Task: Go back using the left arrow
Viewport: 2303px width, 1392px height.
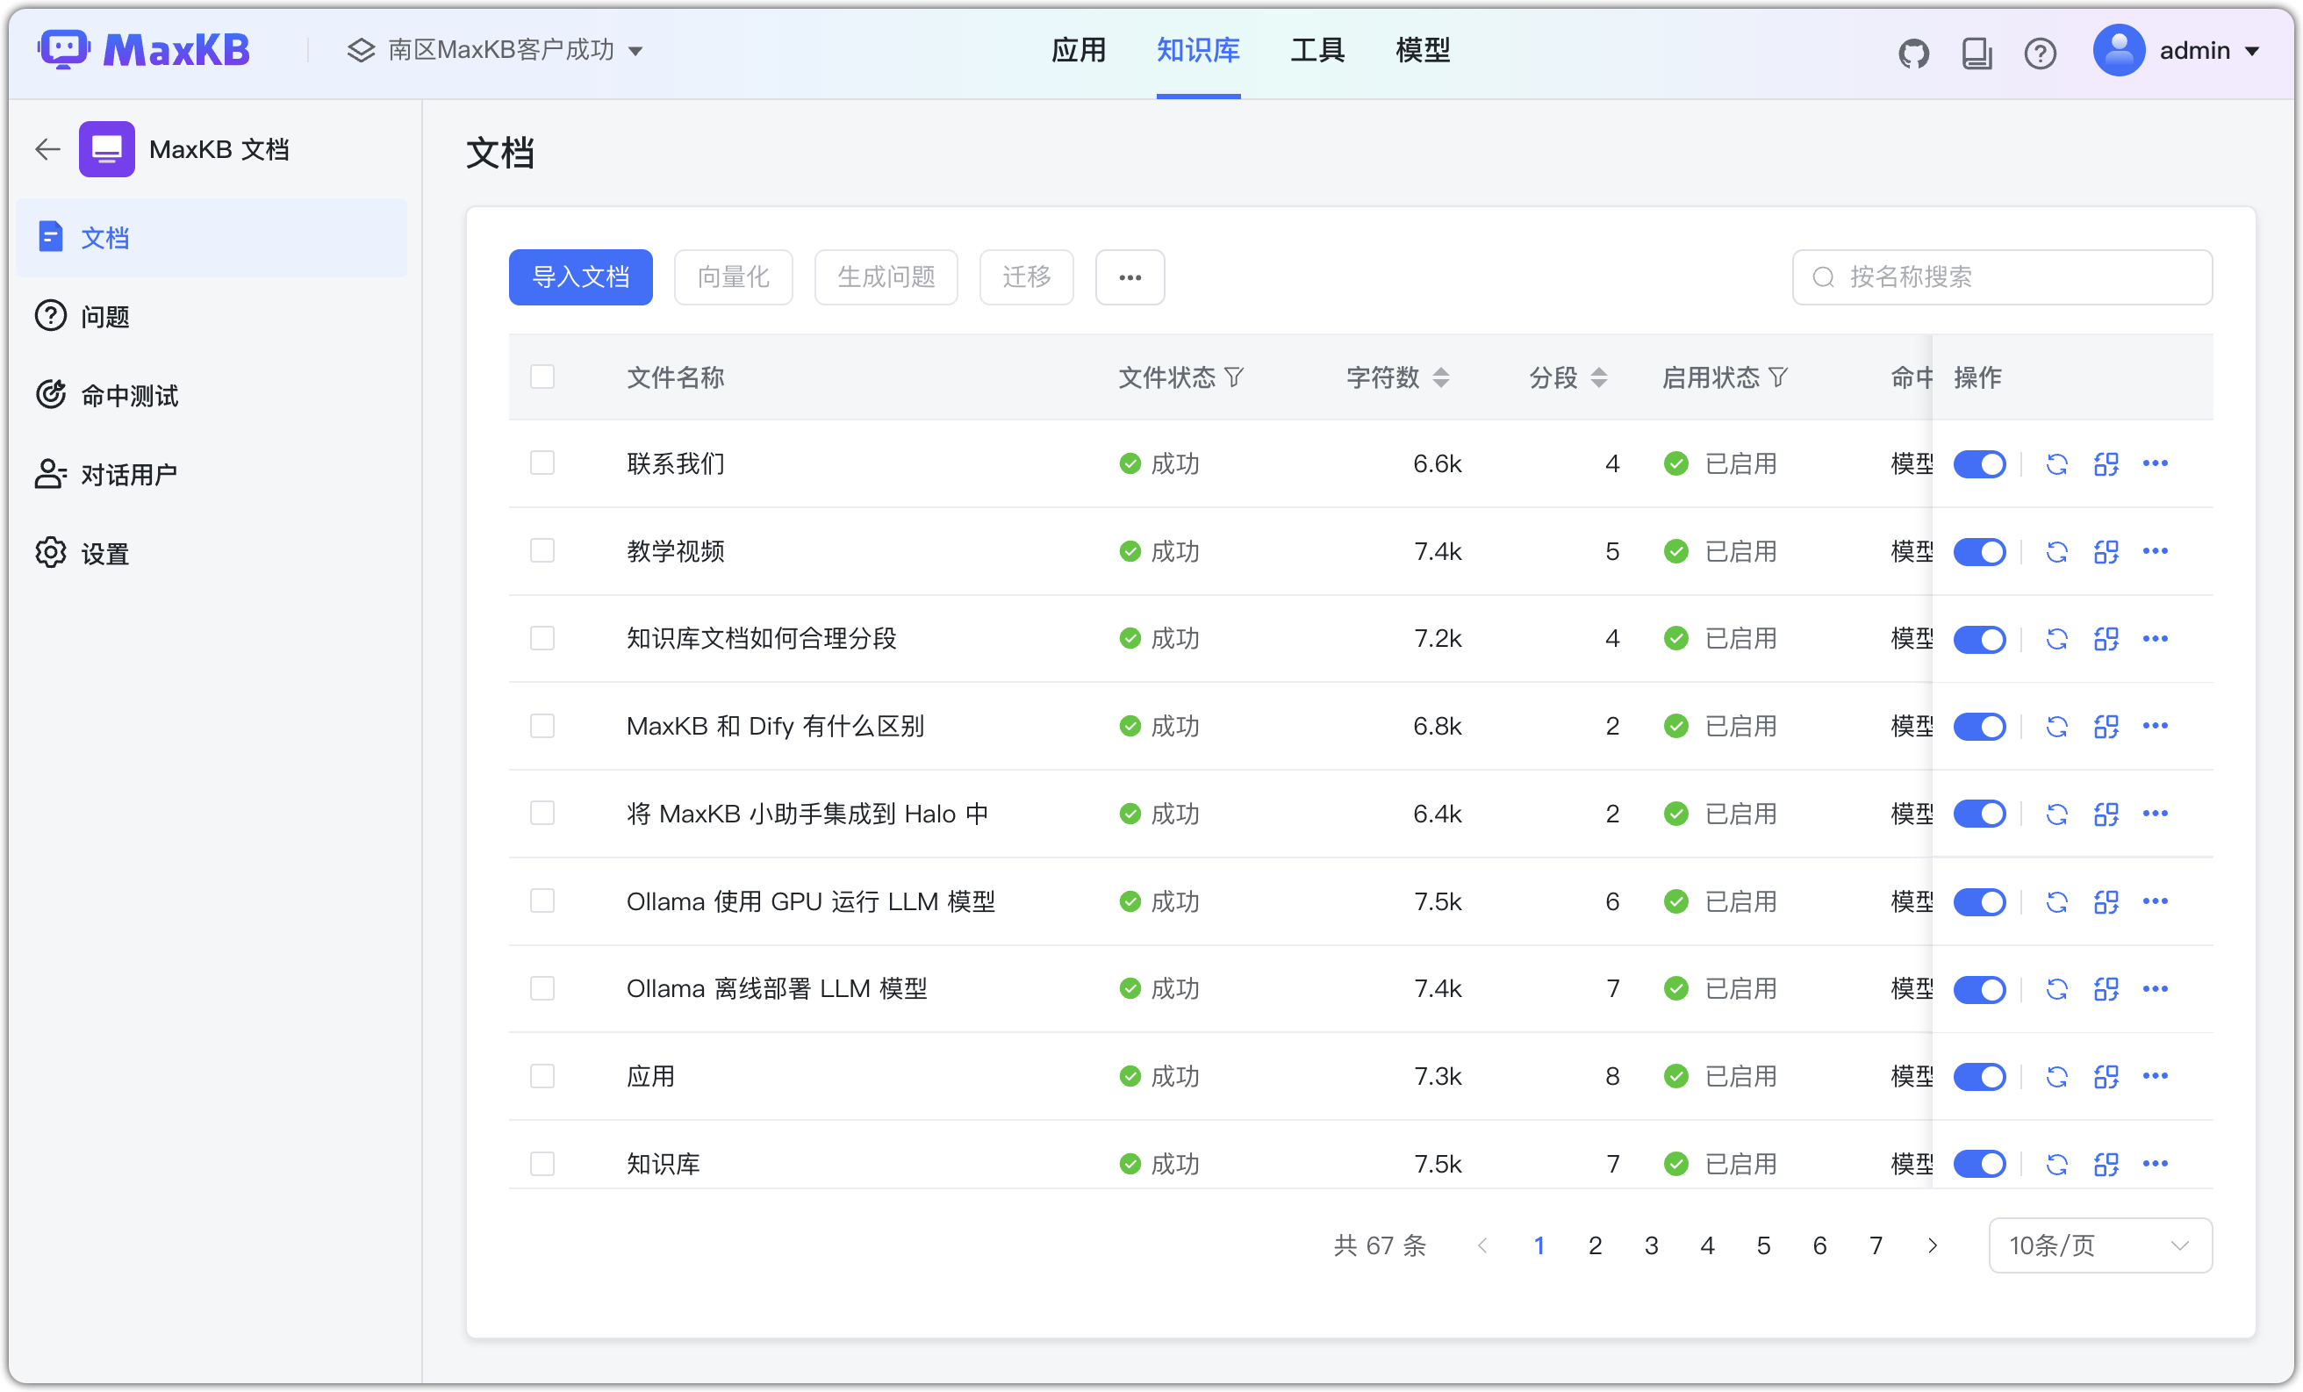Action: point(47,148)
